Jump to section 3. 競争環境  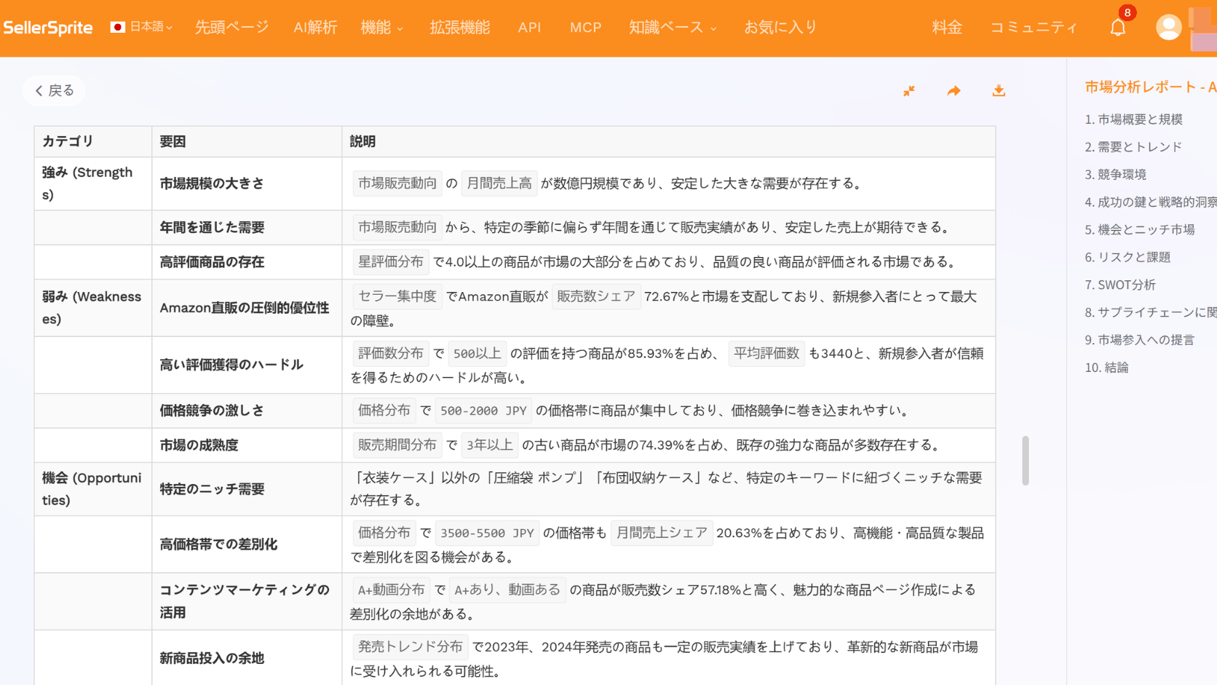pos(1116,175)
